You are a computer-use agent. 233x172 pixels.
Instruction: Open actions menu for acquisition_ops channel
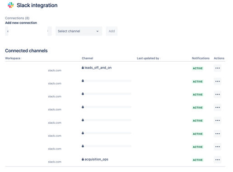pyautogui.click(x=218, y=160)
